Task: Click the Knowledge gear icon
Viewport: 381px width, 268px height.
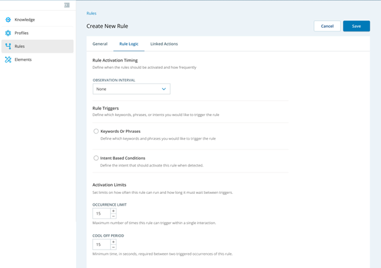Action: 8,20
